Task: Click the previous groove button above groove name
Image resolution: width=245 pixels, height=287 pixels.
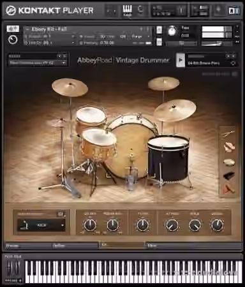Action: [x=228, y=56]
